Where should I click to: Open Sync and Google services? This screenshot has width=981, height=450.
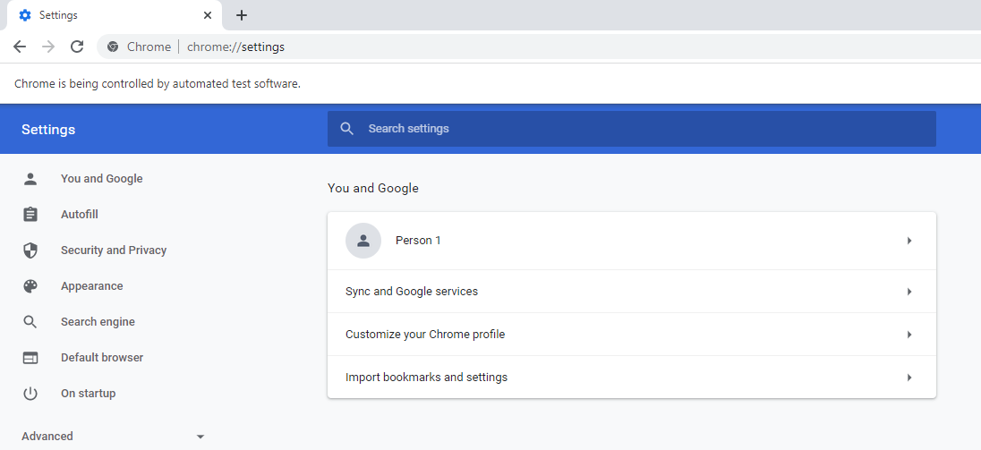[x=631, y=292]
